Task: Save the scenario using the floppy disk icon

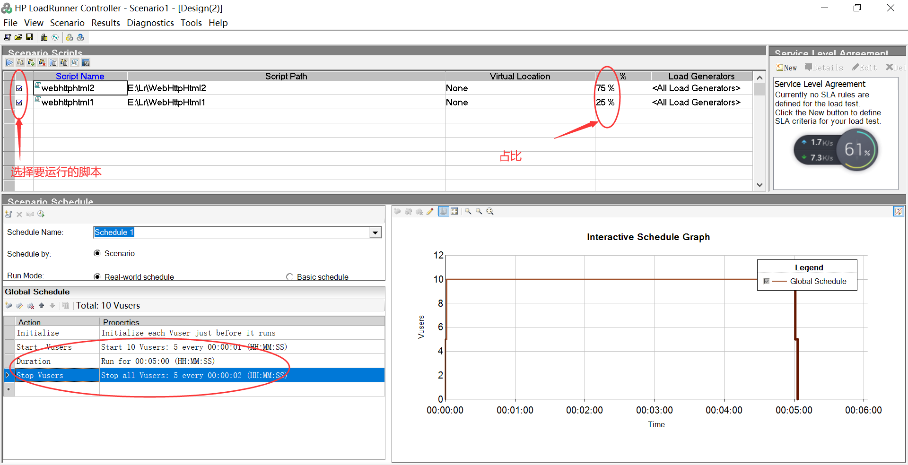Action: (29, 37)
